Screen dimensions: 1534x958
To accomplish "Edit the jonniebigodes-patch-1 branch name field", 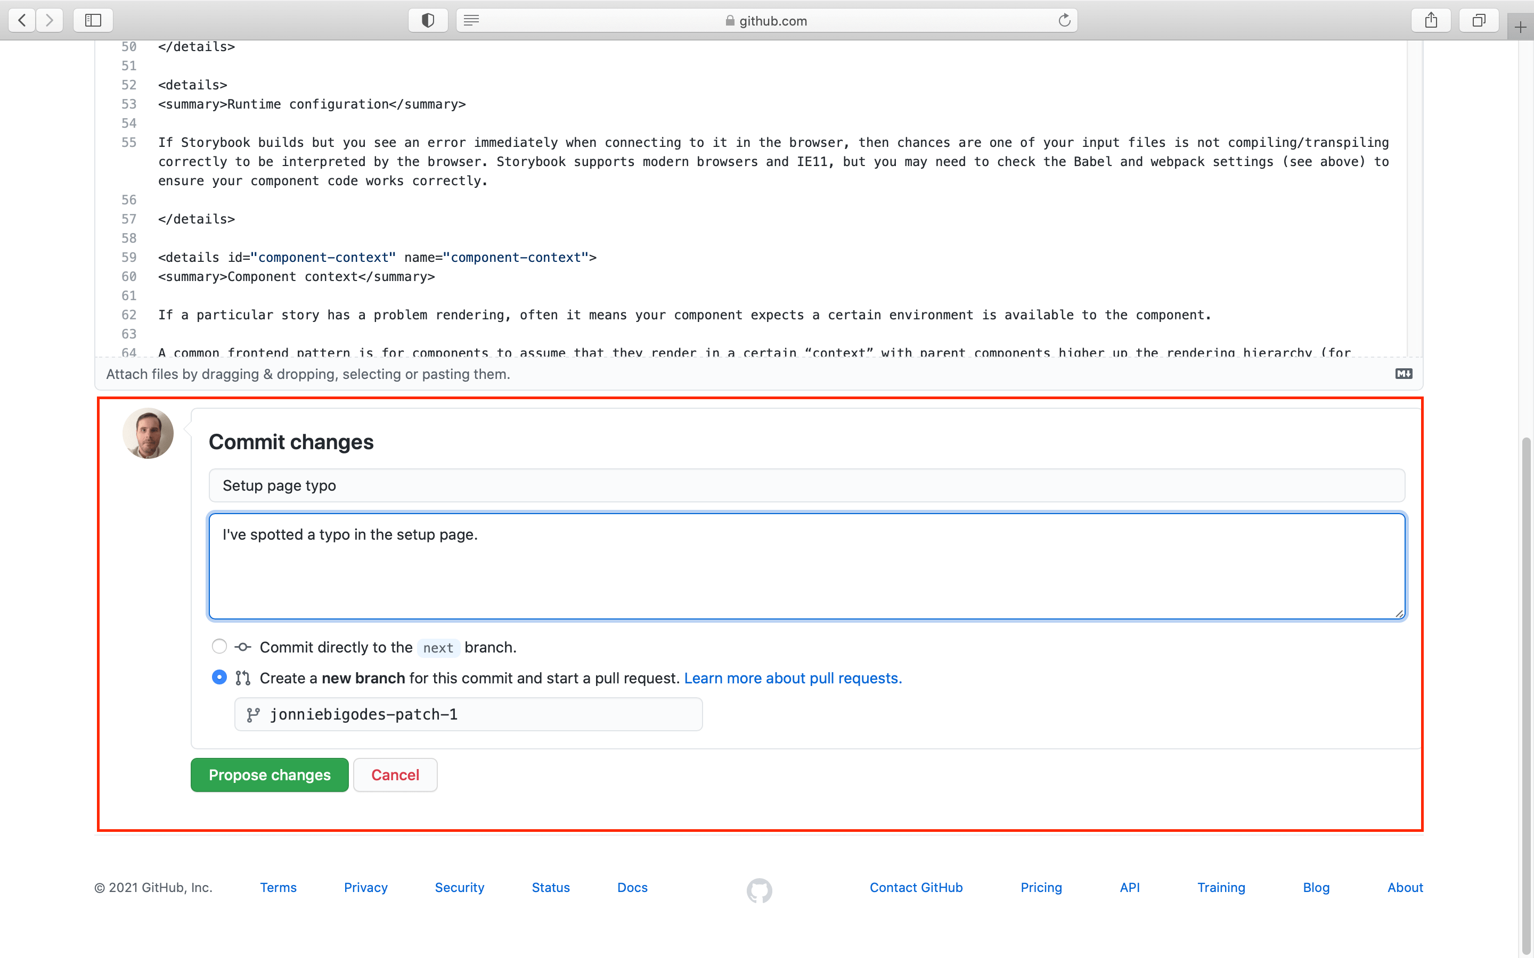I will [468, 714].
